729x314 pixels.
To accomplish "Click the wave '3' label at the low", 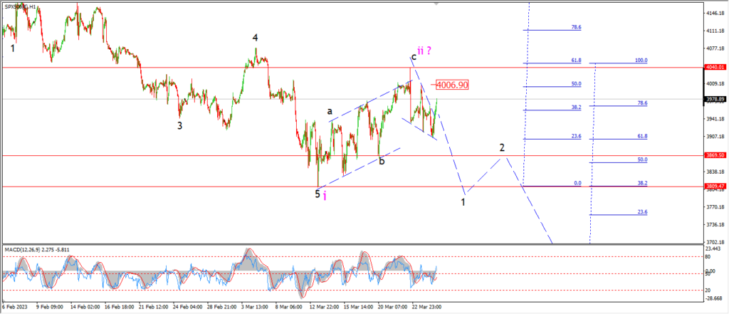I will [179, 125].
